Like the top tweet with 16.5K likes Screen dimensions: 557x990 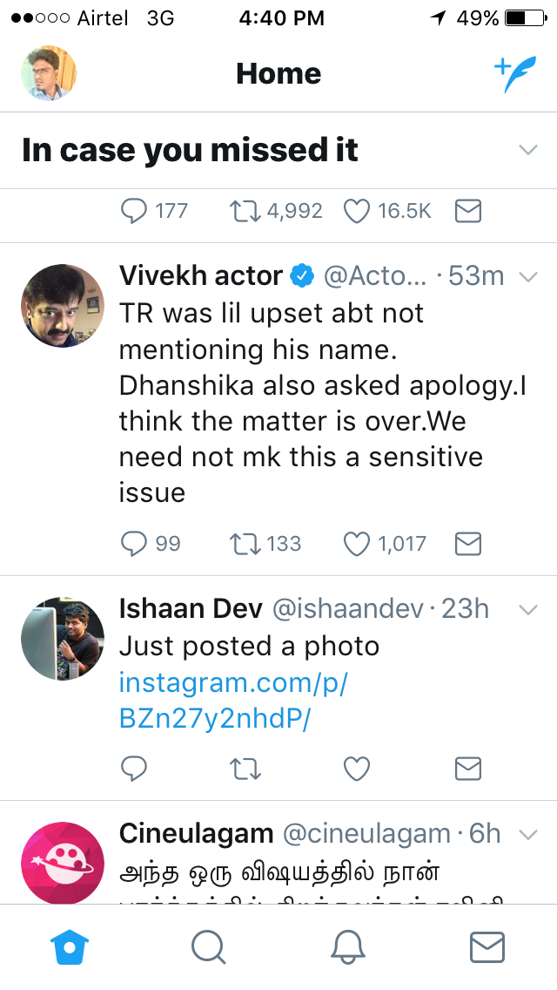point(357,211)
